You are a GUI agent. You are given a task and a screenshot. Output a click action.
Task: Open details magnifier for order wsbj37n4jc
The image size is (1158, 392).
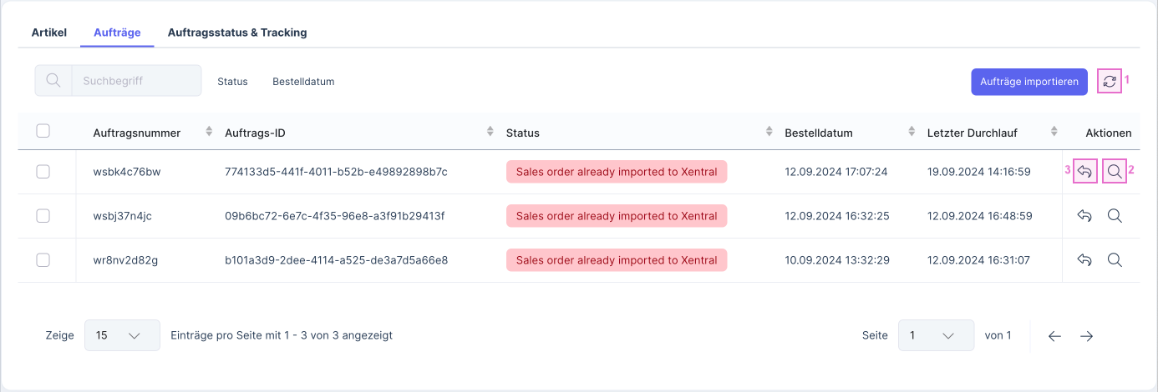point(1115,216)
